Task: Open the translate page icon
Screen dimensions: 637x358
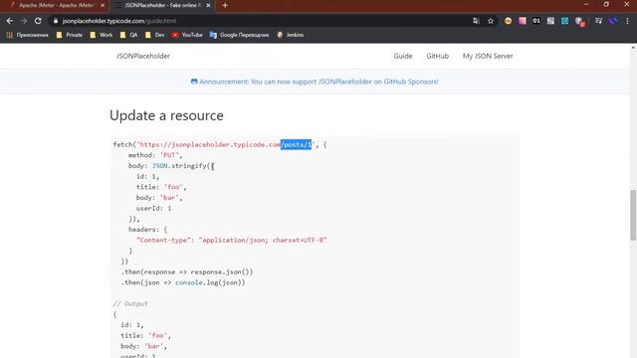Action: tap(476, 21)
